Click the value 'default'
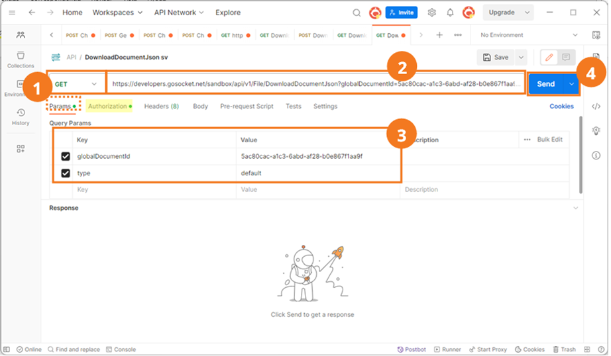This screenshot has width=611, height=356. (x=251, y=173)
